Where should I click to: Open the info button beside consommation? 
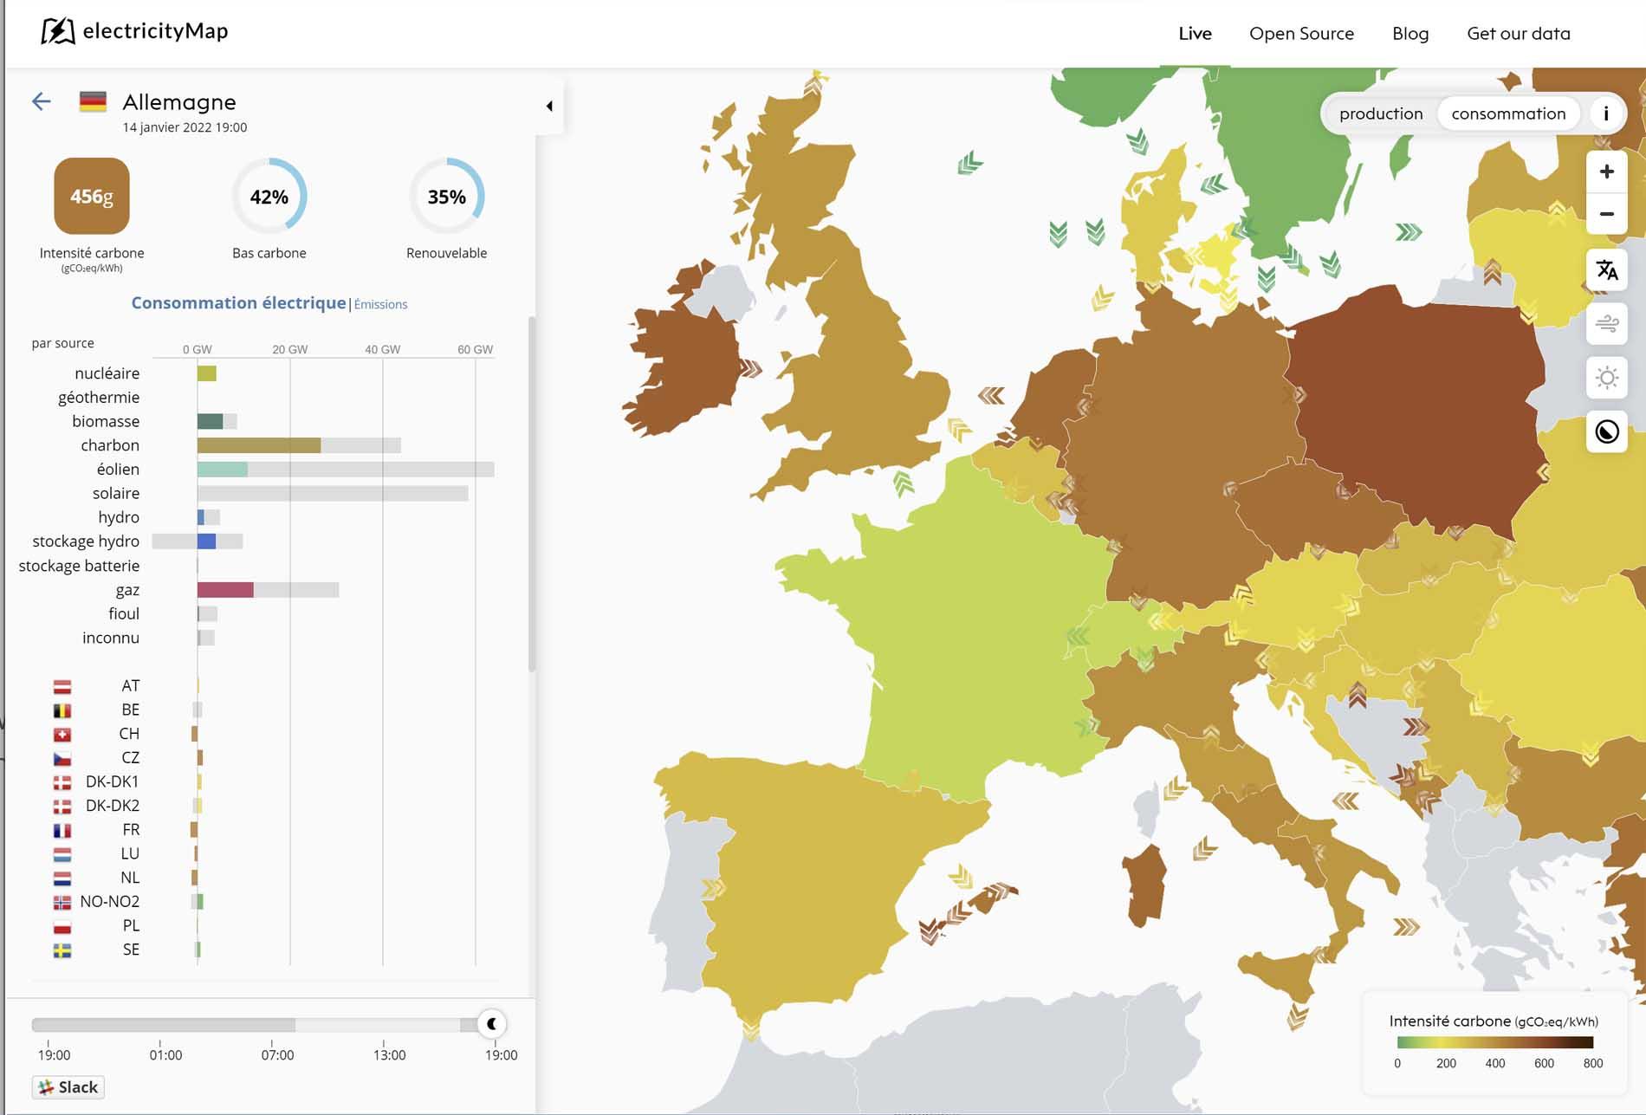point(1605,113)
